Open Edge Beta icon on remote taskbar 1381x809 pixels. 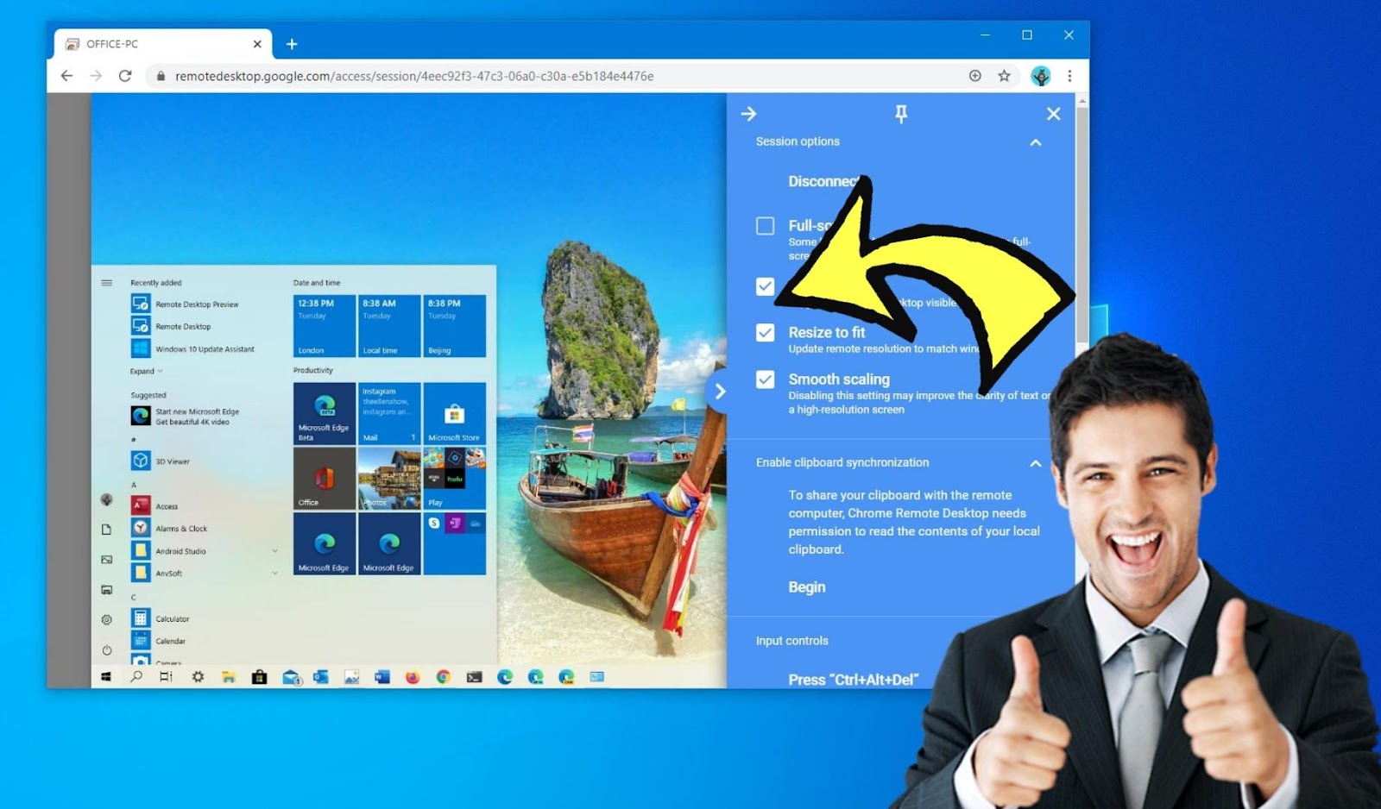click(x=535, y=677)
